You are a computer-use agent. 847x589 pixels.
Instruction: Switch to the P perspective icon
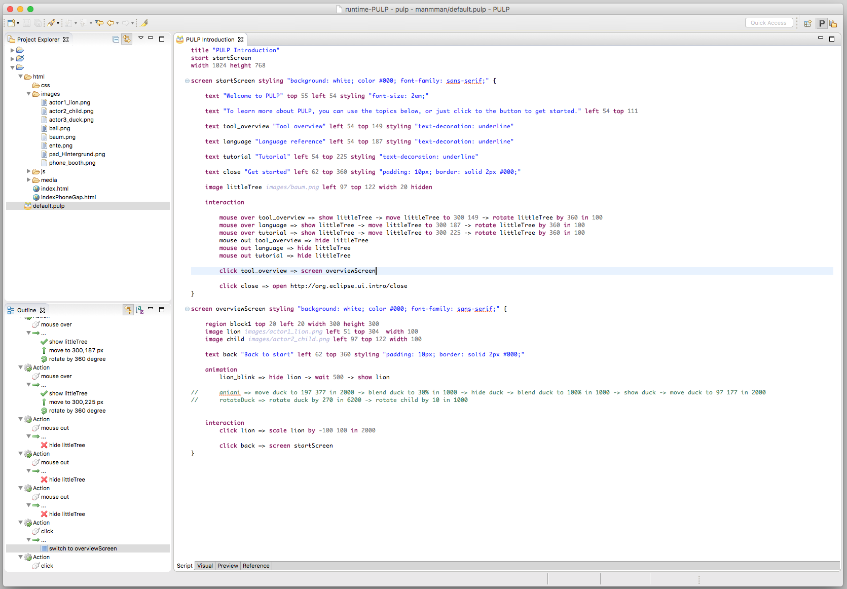click(822, 23)
